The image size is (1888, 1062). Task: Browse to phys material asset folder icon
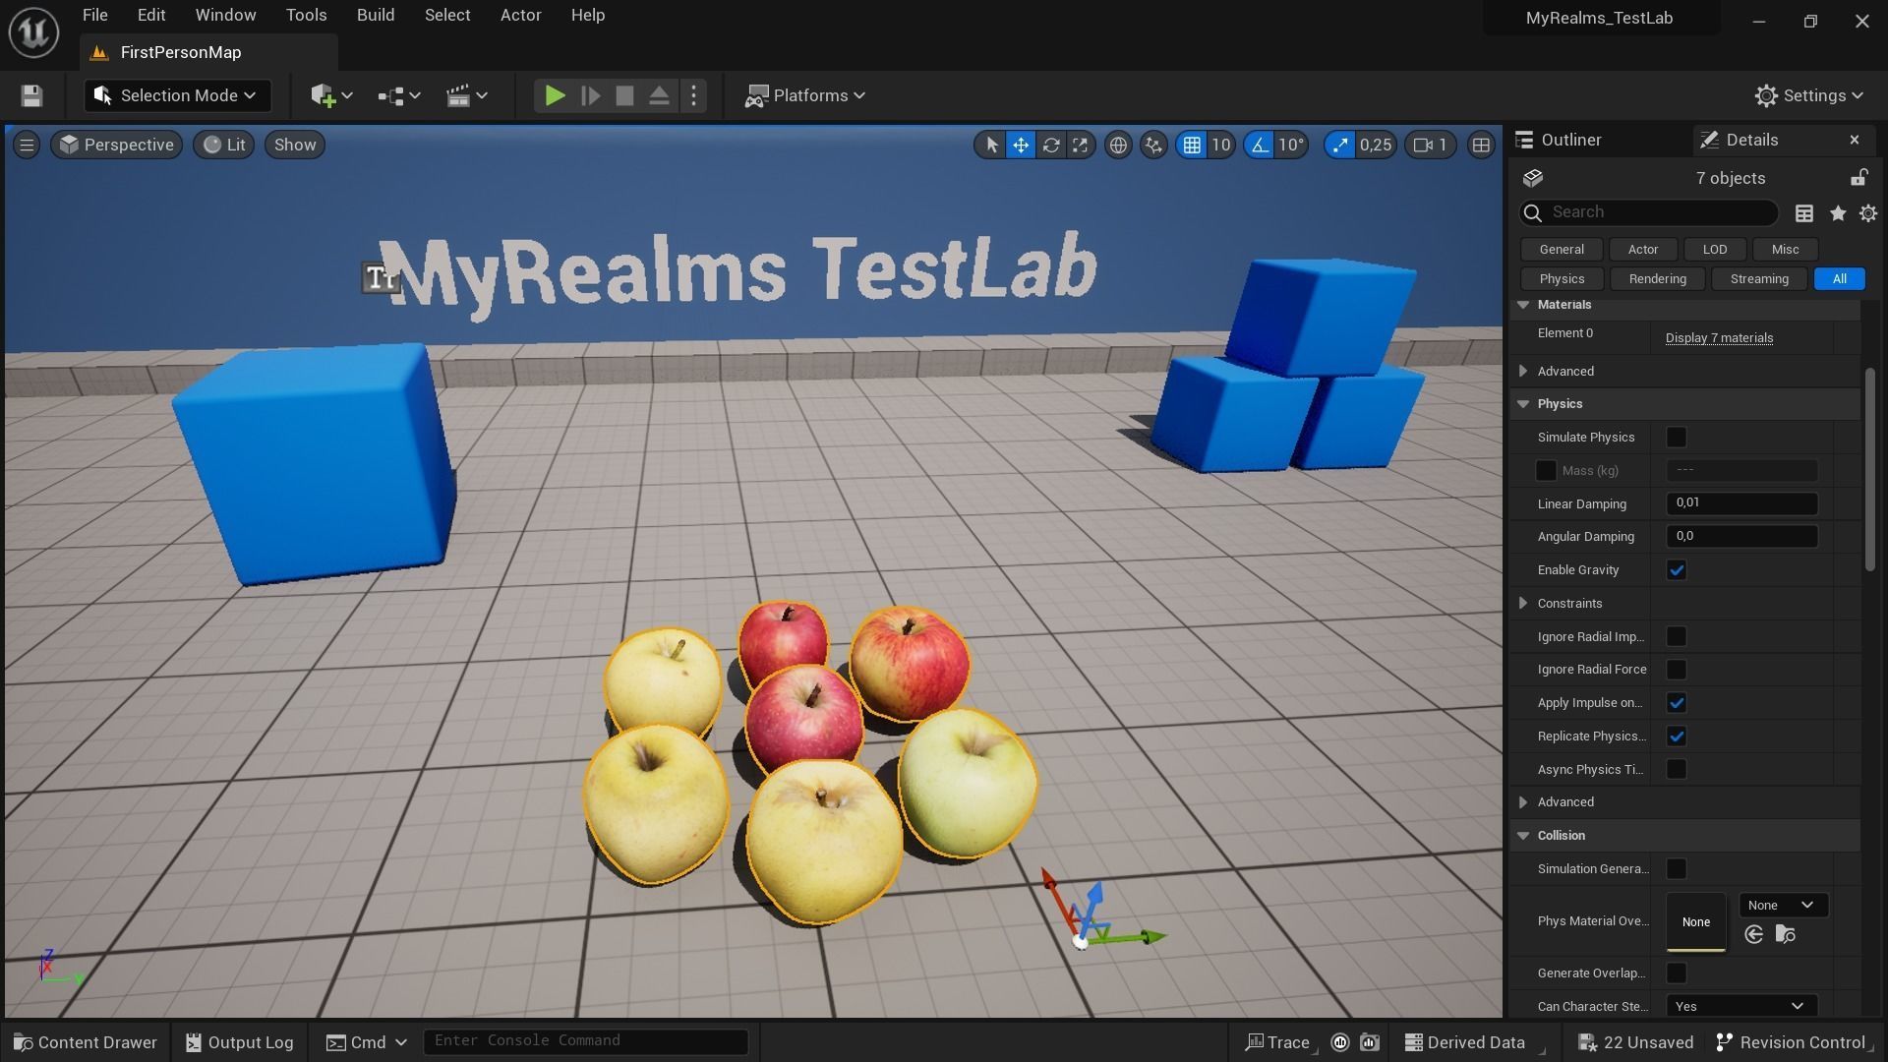pyautogui.click(x=1786, y=934)
